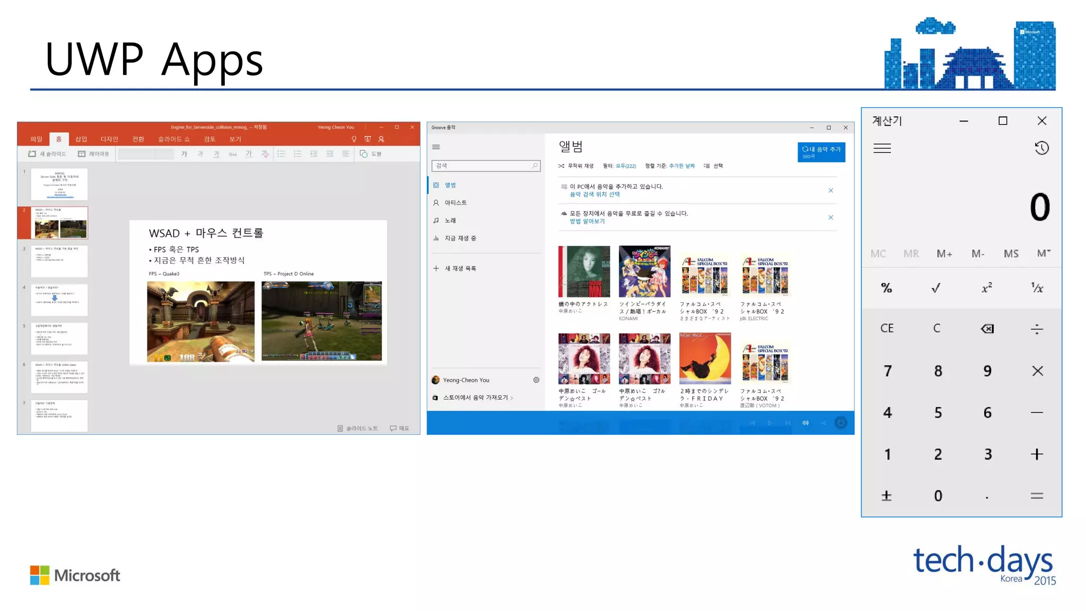Click the lightbulb Tell Me icon in PowerPoint
This screenshot has width=1086, height=611.
[354, 139]
